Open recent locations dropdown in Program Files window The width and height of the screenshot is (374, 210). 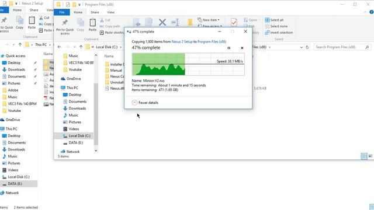point(74,47)
